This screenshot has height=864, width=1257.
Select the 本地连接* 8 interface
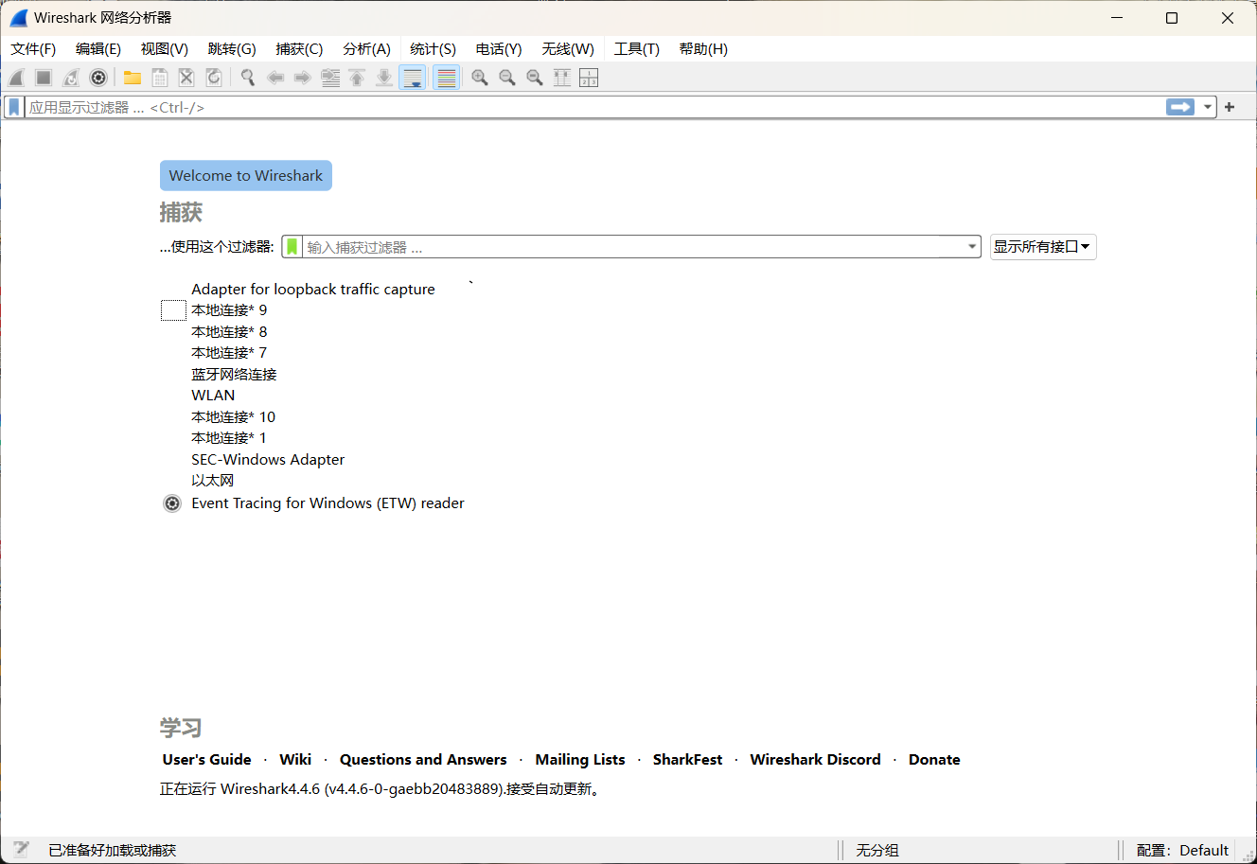pos(229,332)
